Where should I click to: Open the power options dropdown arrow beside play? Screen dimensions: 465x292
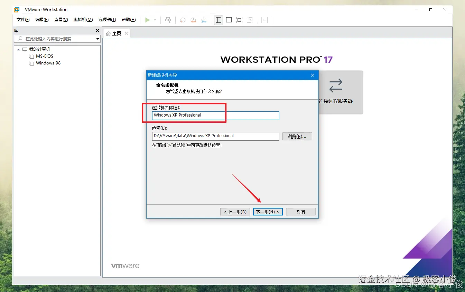[x=155, y=20]
